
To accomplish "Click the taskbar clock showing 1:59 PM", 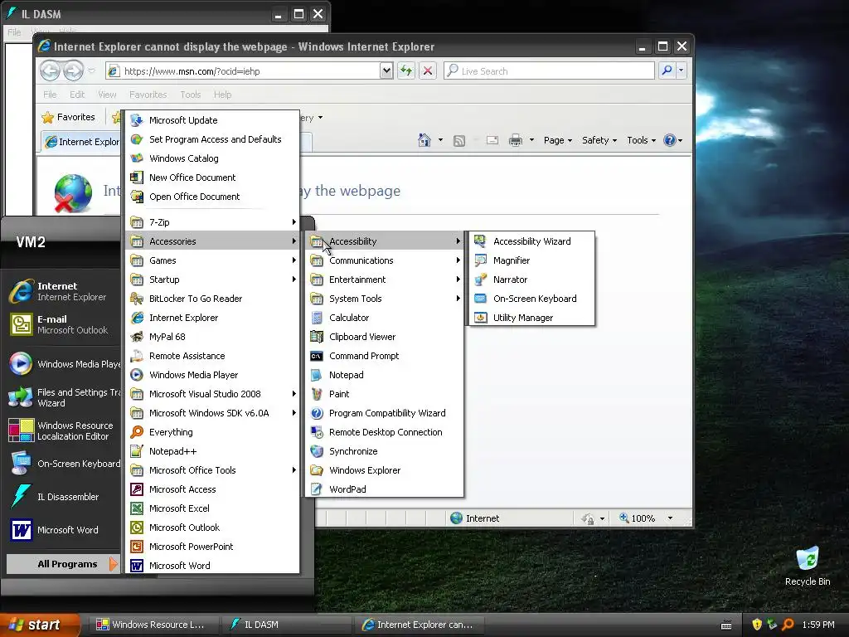I will coord(818,625).
